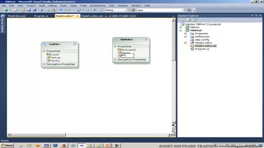Switch to the Program.cs tab
The height and width of the screenshot is (148, 264).
[x=41, y=16]
